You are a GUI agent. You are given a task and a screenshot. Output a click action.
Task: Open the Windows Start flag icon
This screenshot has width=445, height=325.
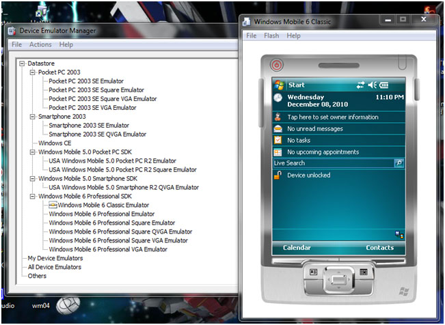(x=280, y=85)
